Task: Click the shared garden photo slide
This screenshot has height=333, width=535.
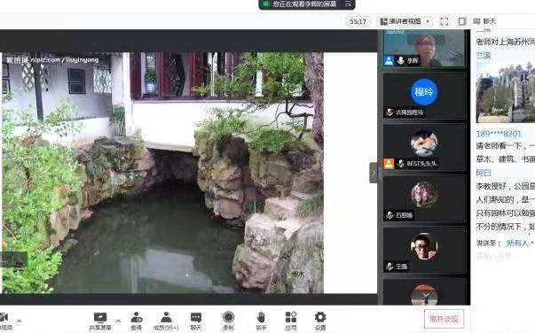Action: click(162, 173)
